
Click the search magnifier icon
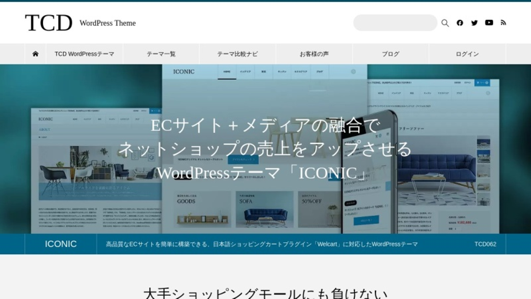[445, 23]
